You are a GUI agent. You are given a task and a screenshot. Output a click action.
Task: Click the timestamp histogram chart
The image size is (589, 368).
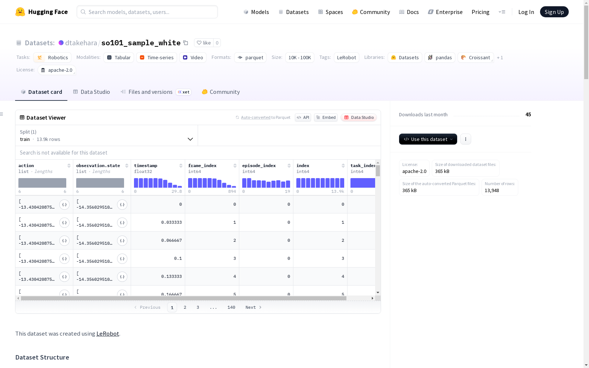[158, 183]
